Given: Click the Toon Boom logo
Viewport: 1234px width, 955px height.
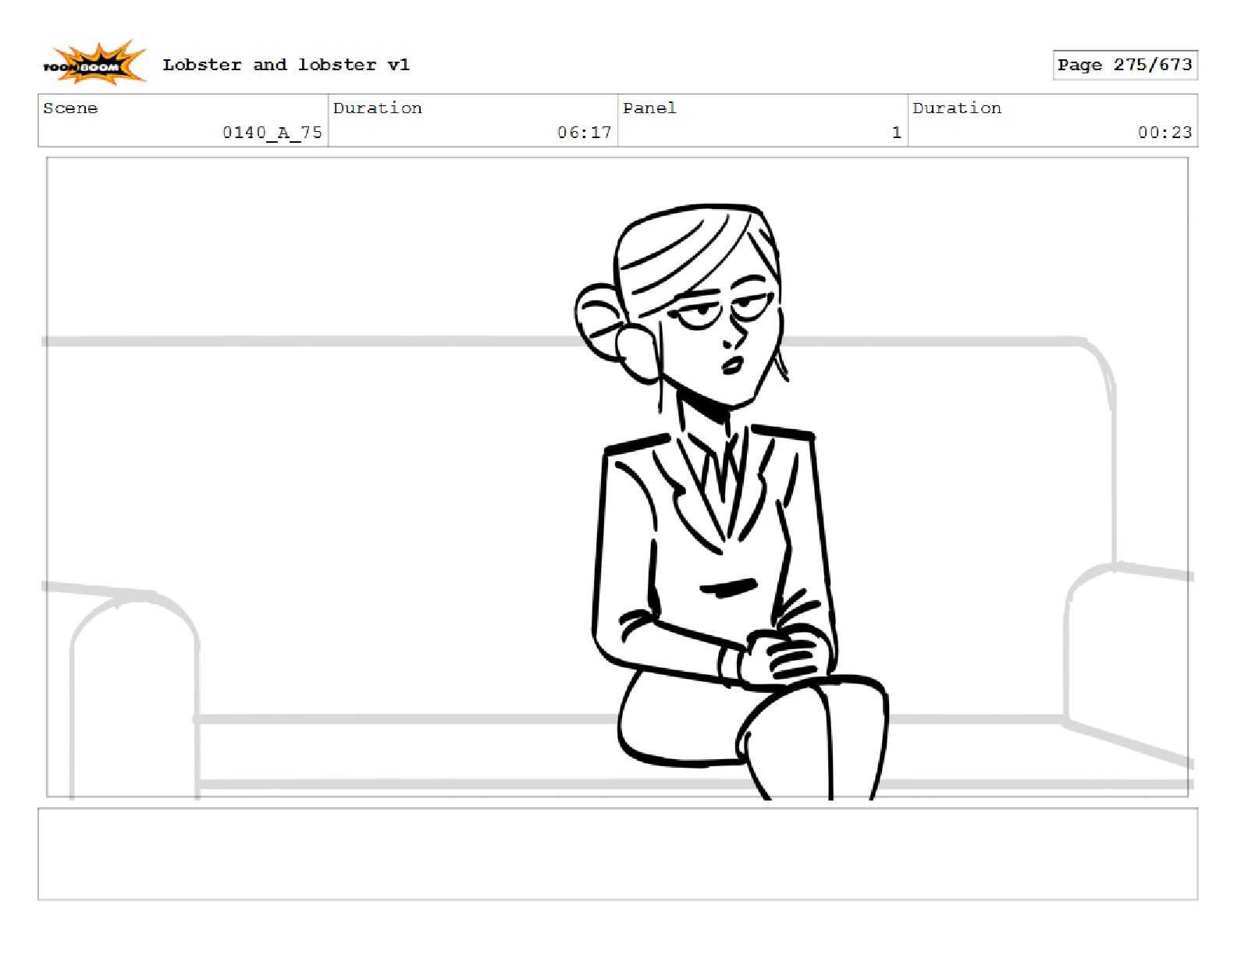Looking at the screenshot, I should [x=94, y=63].
